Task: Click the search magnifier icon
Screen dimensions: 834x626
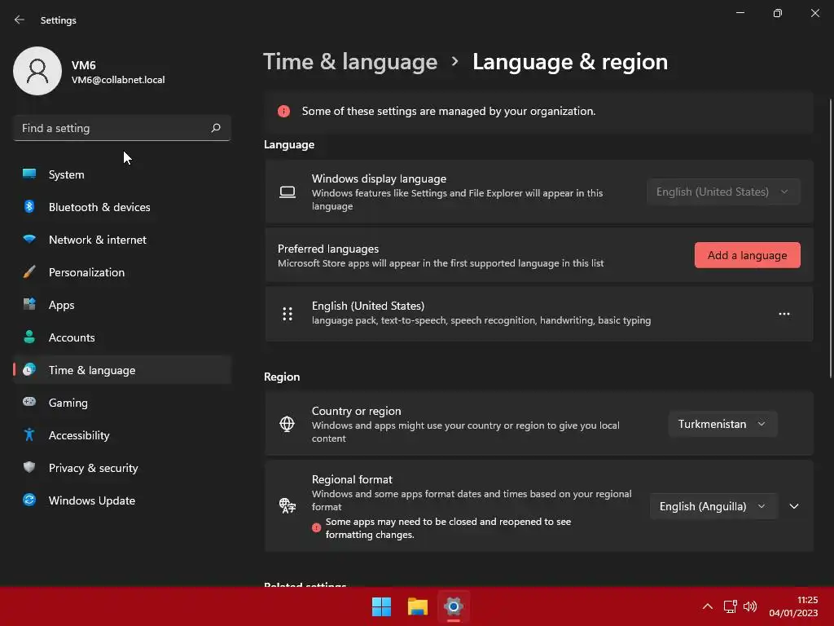Action: click(215, 128)
